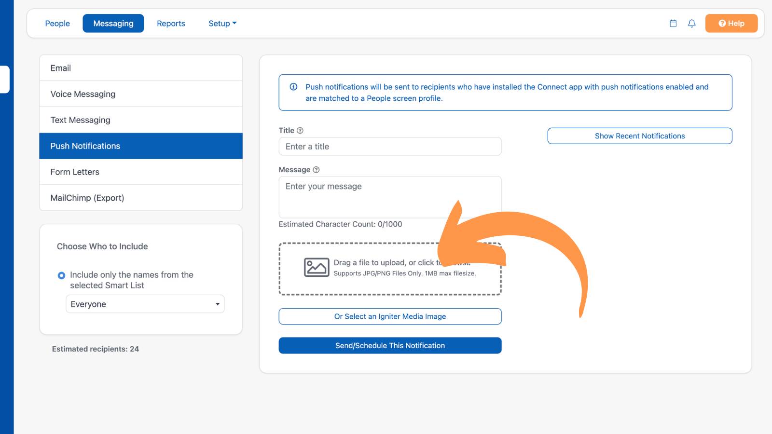Viewport: 772px width, 434px height.
Task: Click Show Recent Notifications
Action: point(640,136)
